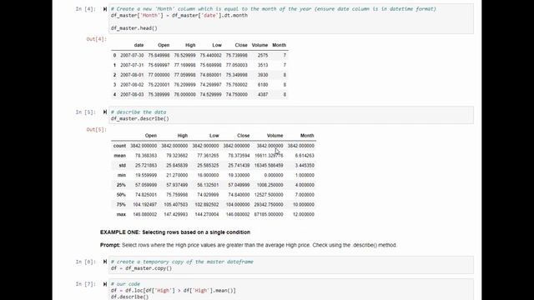Run cell In [4] using its run icon
Screen dimensions: 534x300
pyautogui.click(x=105, y=9)
